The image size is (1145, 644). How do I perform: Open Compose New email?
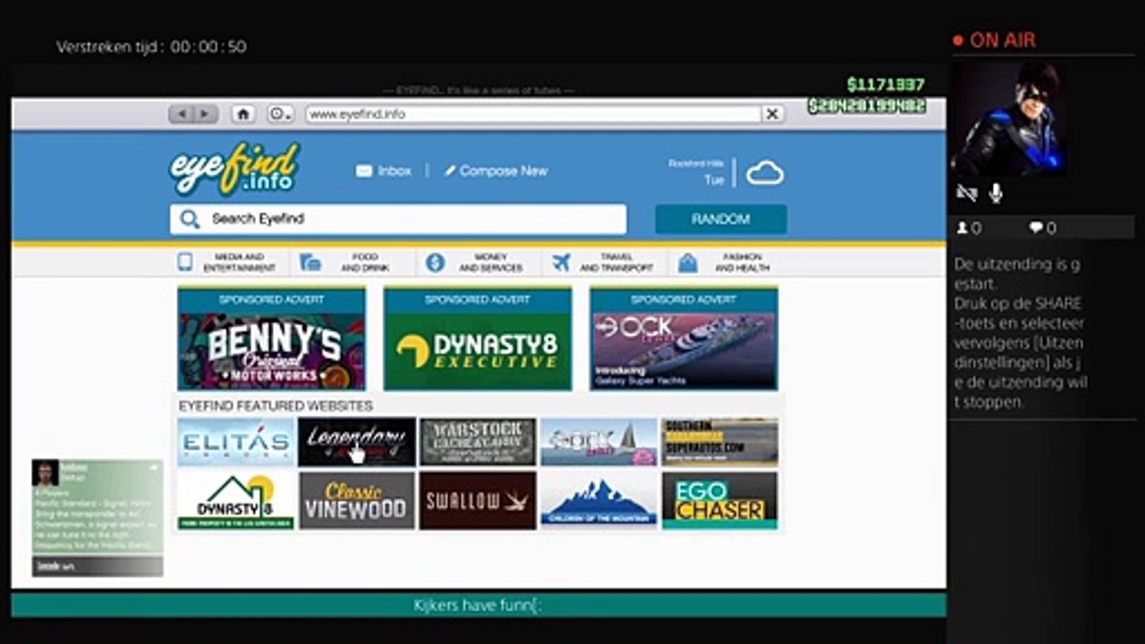click(504, 170)
